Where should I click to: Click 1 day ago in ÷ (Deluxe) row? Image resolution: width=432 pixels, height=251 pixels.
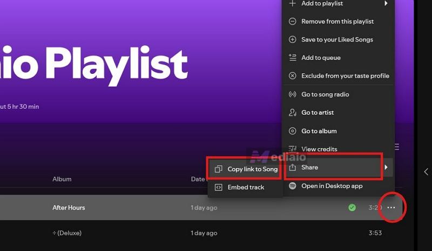coord(204,233)
